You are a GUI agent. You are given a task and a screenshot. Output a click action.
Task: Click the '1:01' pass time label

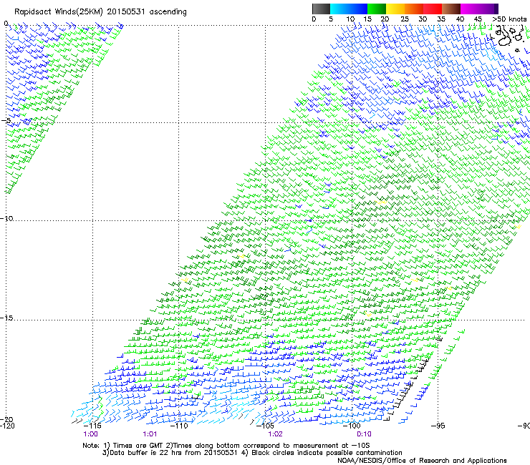pos(150,434)
